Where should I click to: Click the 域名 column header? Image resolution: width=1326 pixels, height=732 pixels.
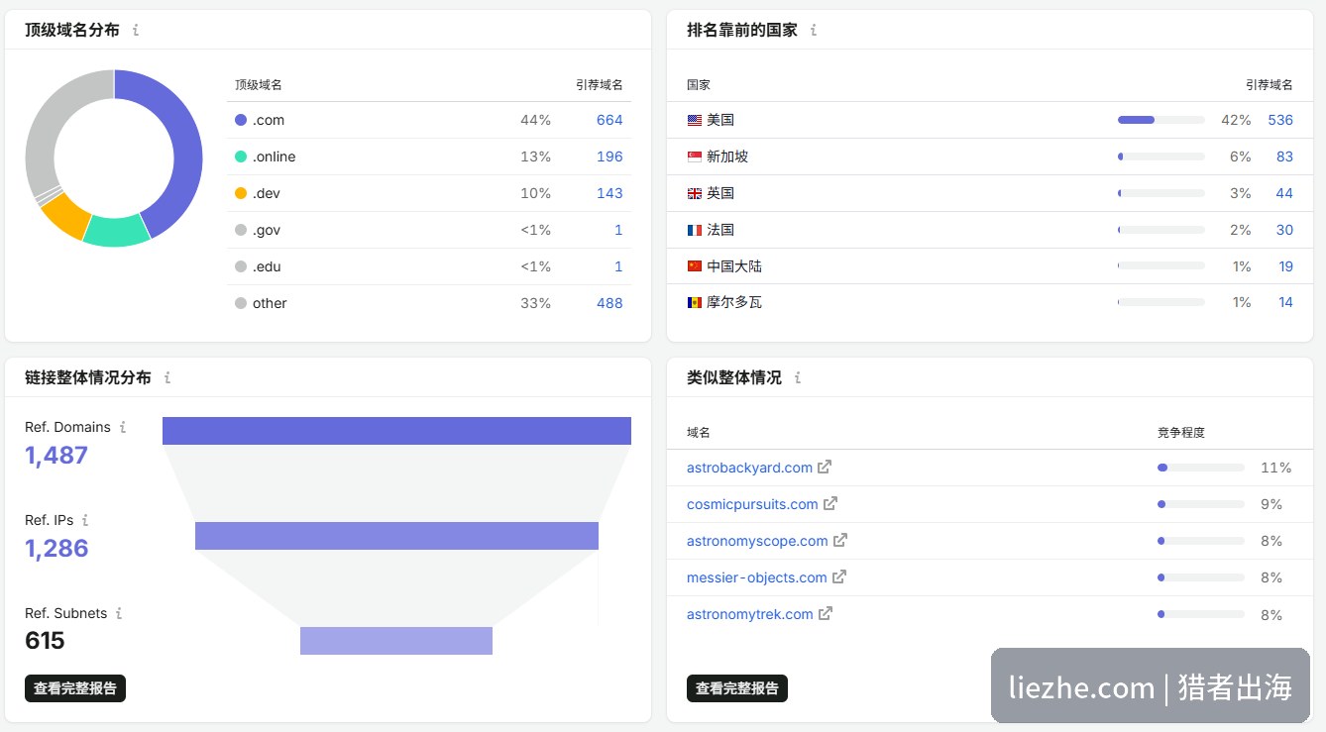pyautogui.click(x=699, y=433)
